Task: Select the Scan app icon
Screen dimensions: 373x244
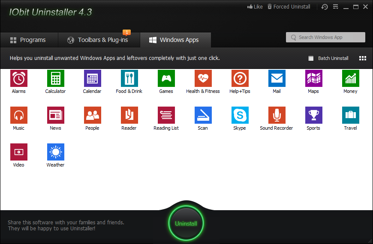Action: point(203,115)
